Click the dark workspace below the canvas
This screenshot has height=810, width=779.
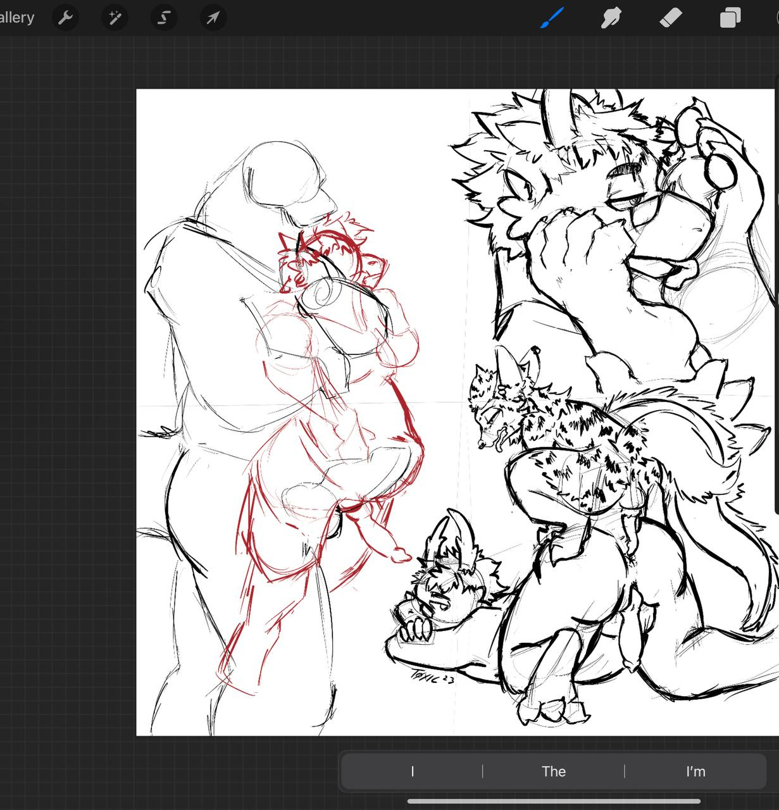[x=190, y=772]
